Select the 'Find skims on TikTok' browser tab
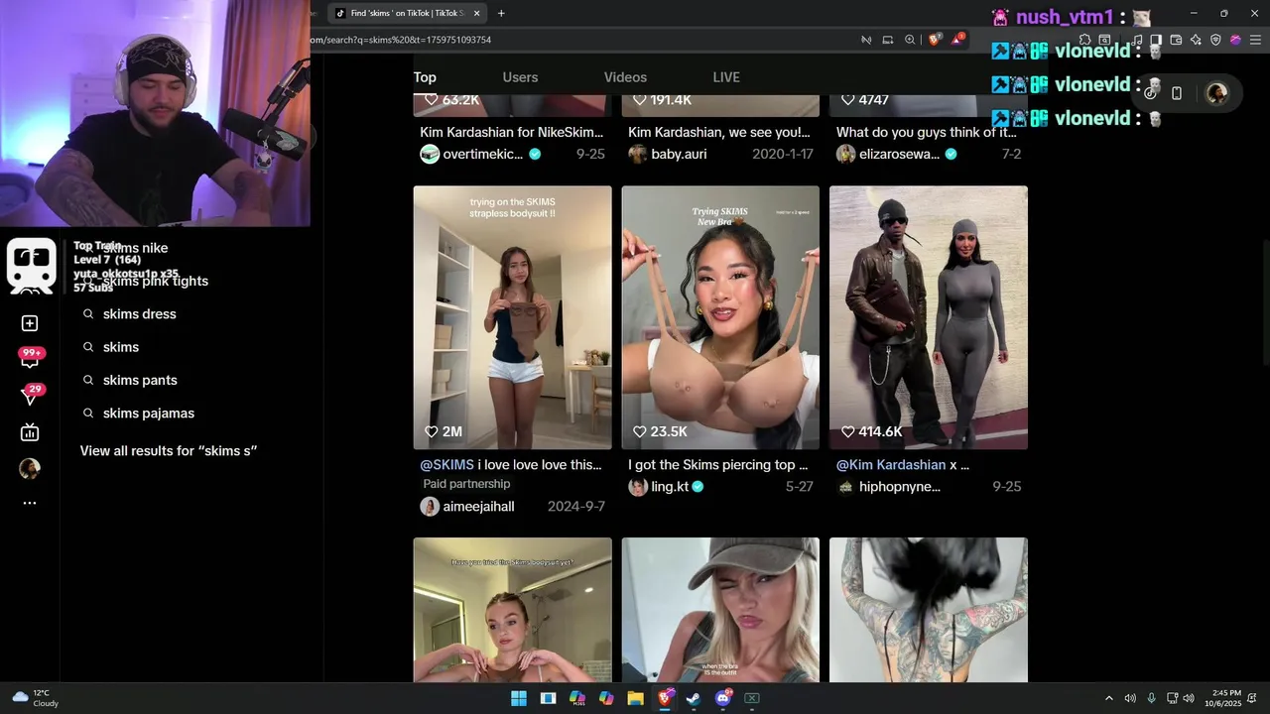 pyautogui.click(x=407, y=13)
